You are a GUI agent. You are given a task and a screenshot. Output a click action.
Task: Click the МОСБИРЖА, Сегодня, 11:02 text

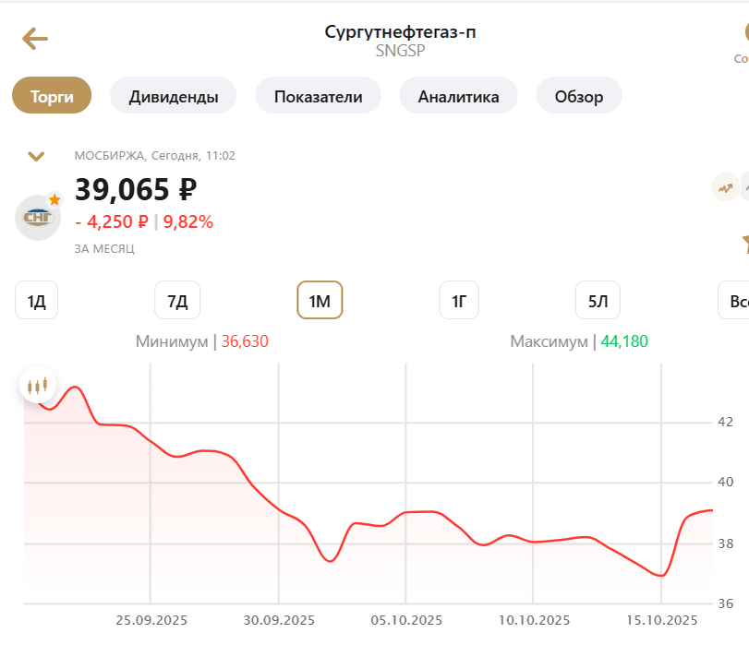[155, 156]
